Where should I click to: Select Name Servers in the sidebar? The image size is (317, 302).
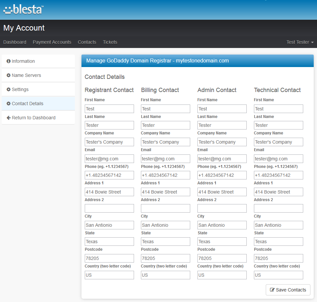38,75
